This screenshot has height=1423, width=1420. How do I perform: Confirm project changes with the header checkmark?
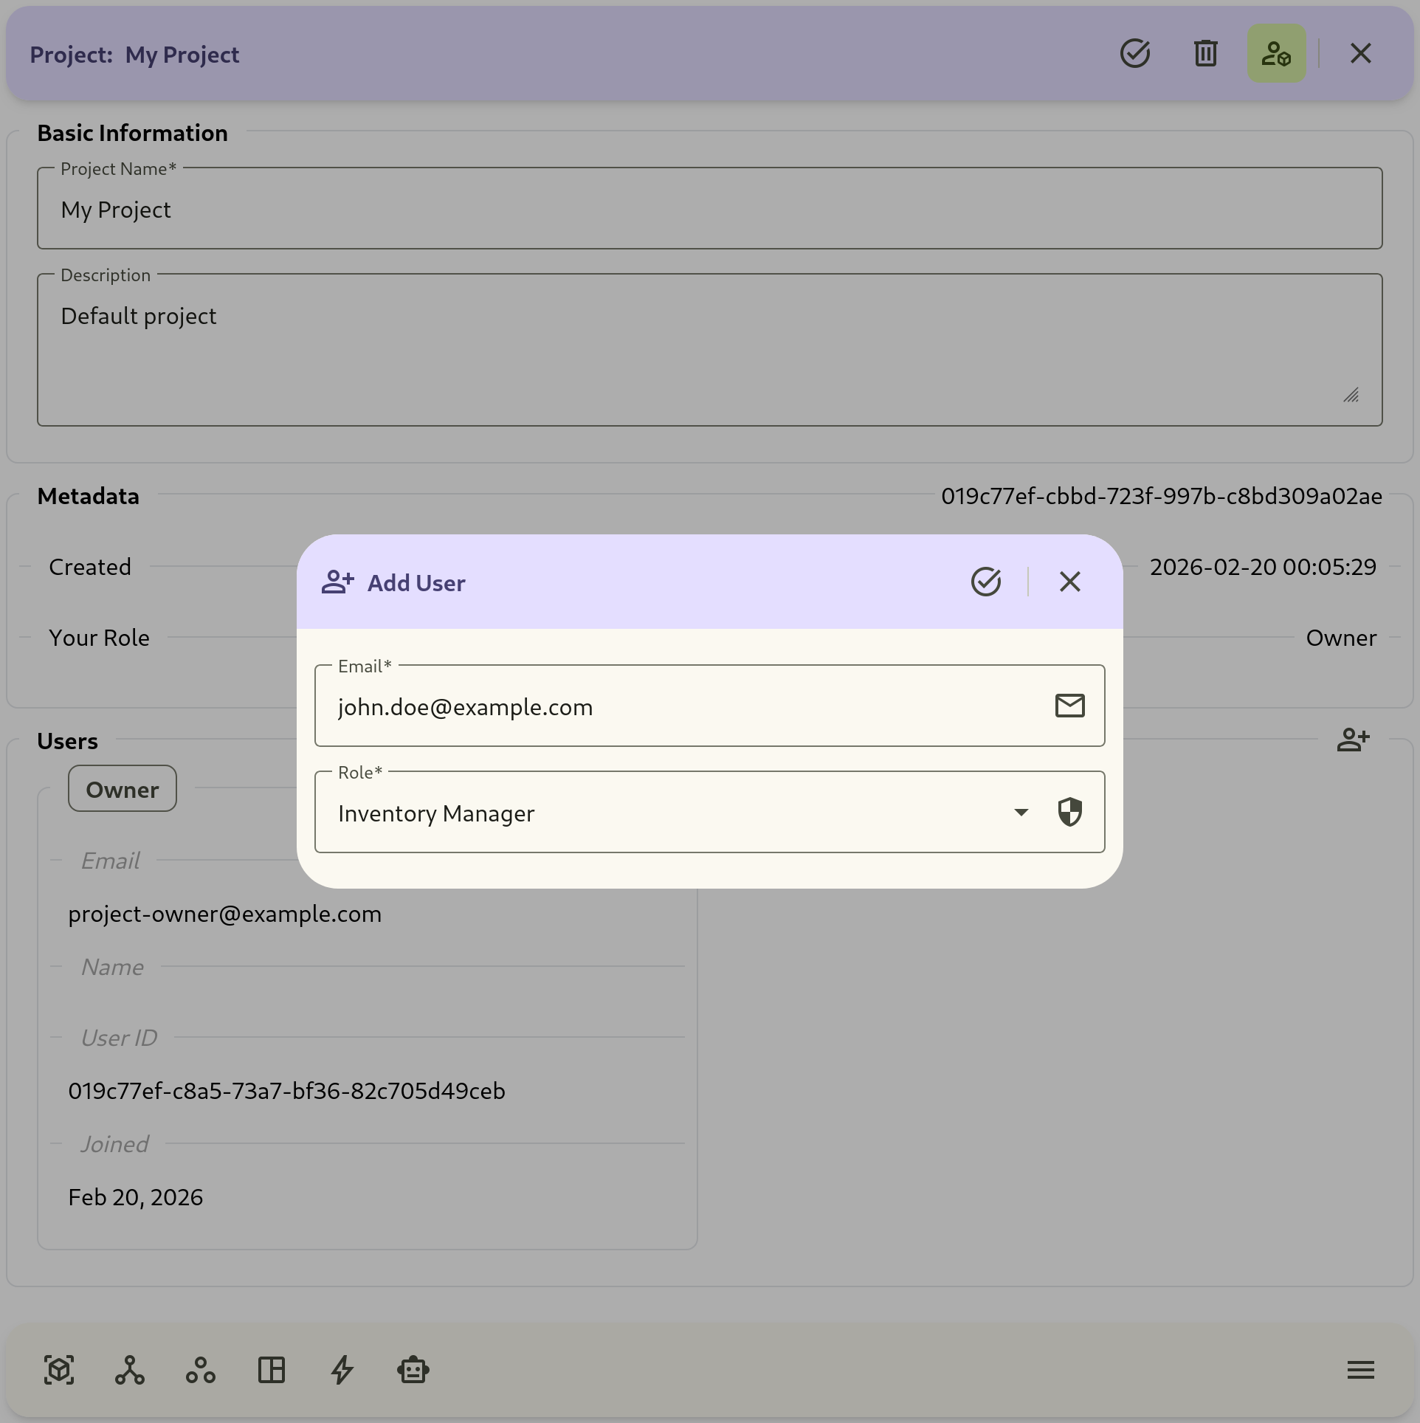(x=1135, y=53)
